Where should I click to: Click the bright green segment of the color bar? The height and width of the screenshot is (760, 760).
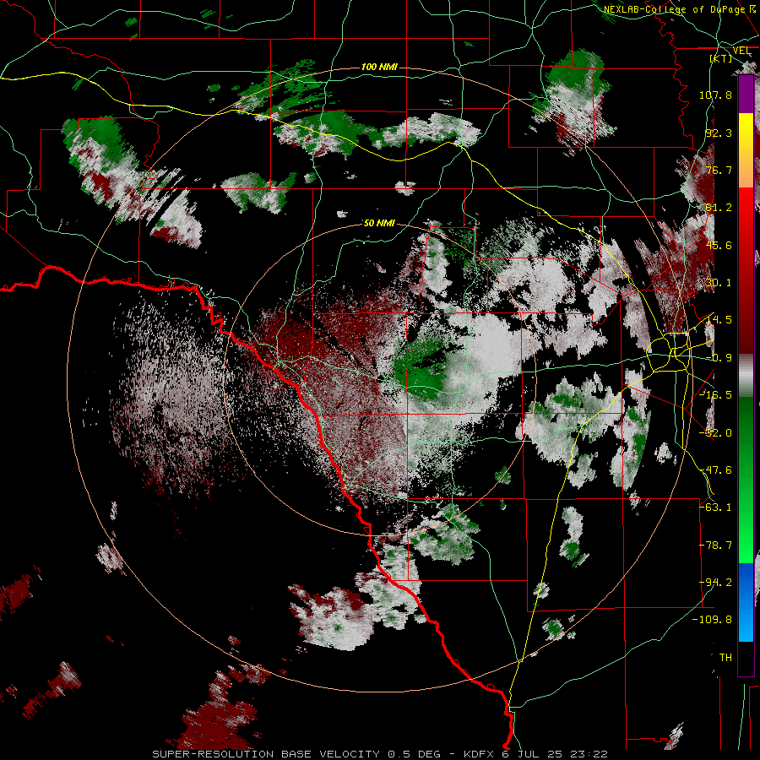(746, 538)
